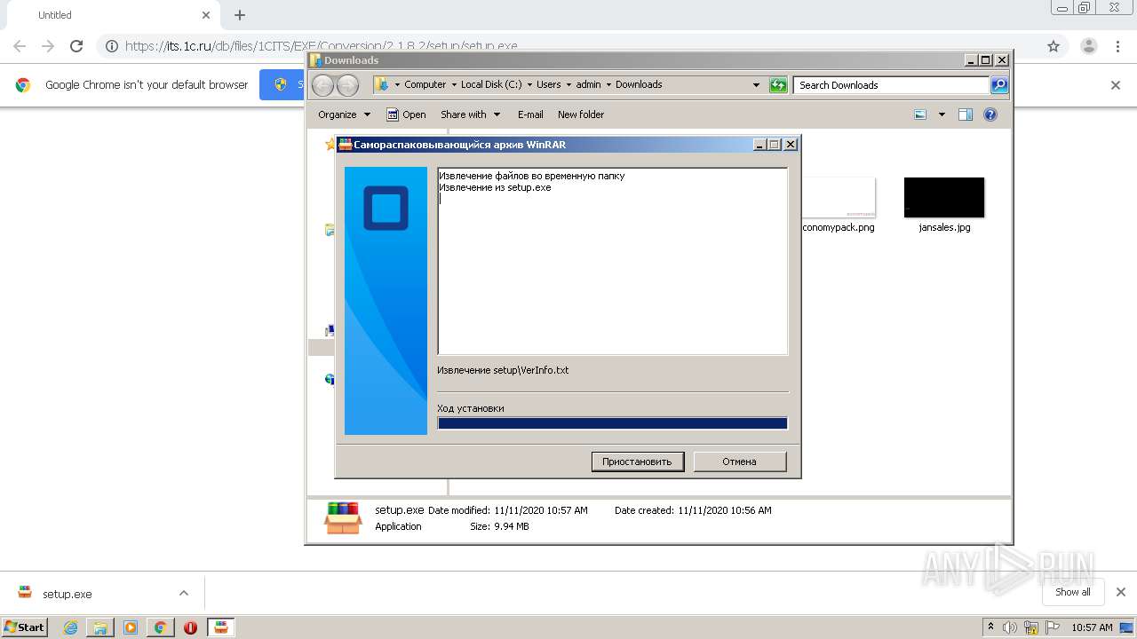Image resolution: width=1137 pixels, height=639 pixels.
Task: Select Users in the address path
Action: tap(549, 85)
